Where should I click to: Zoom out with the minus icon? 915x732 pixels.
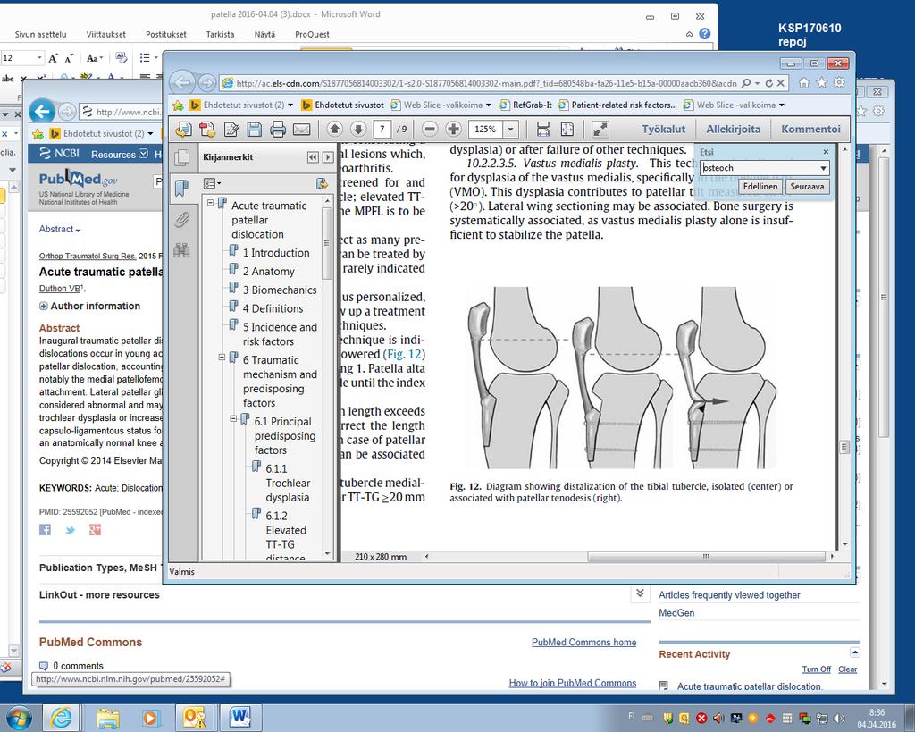430,129
